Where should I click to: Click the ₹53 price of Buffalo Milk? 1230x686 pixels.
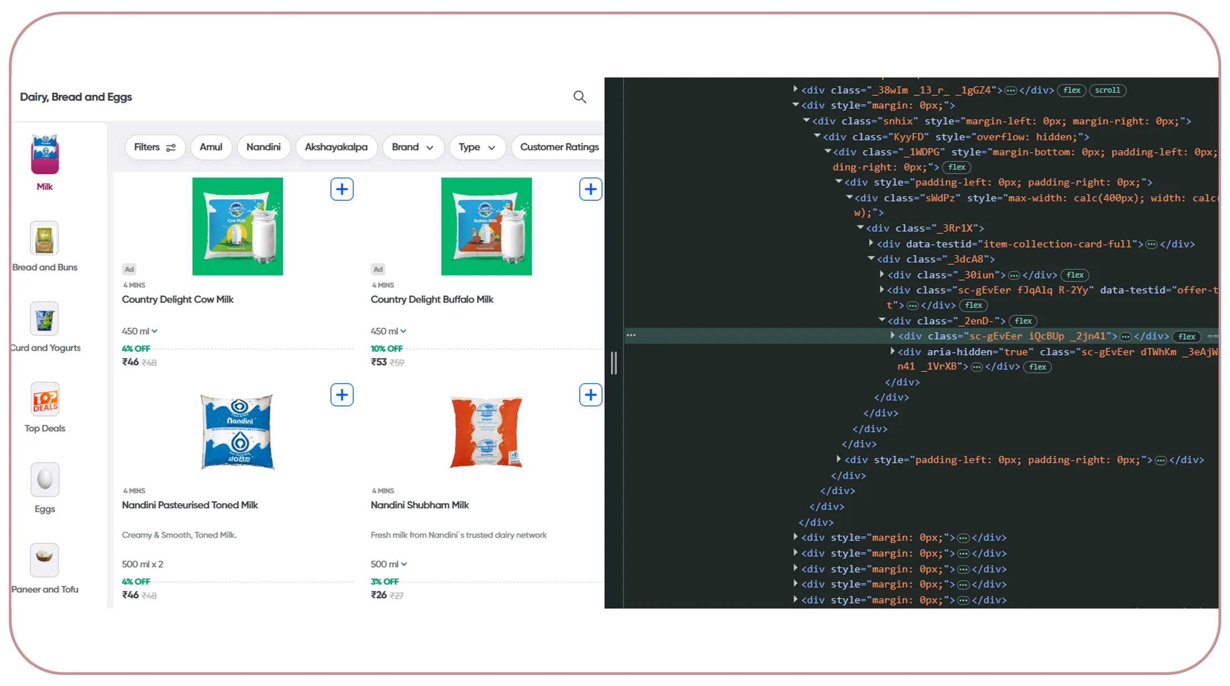378,362
